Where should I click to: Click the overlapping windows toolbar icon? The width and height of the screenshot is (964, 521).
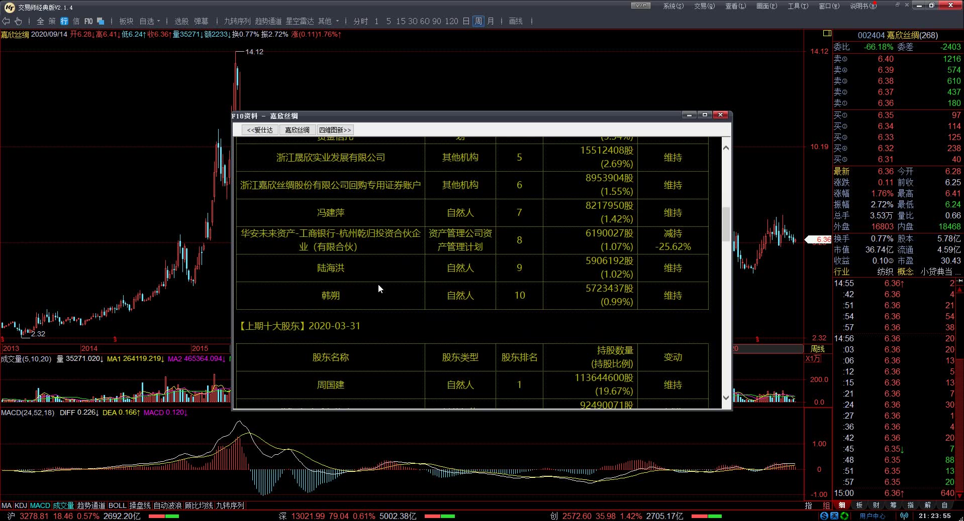101,21
